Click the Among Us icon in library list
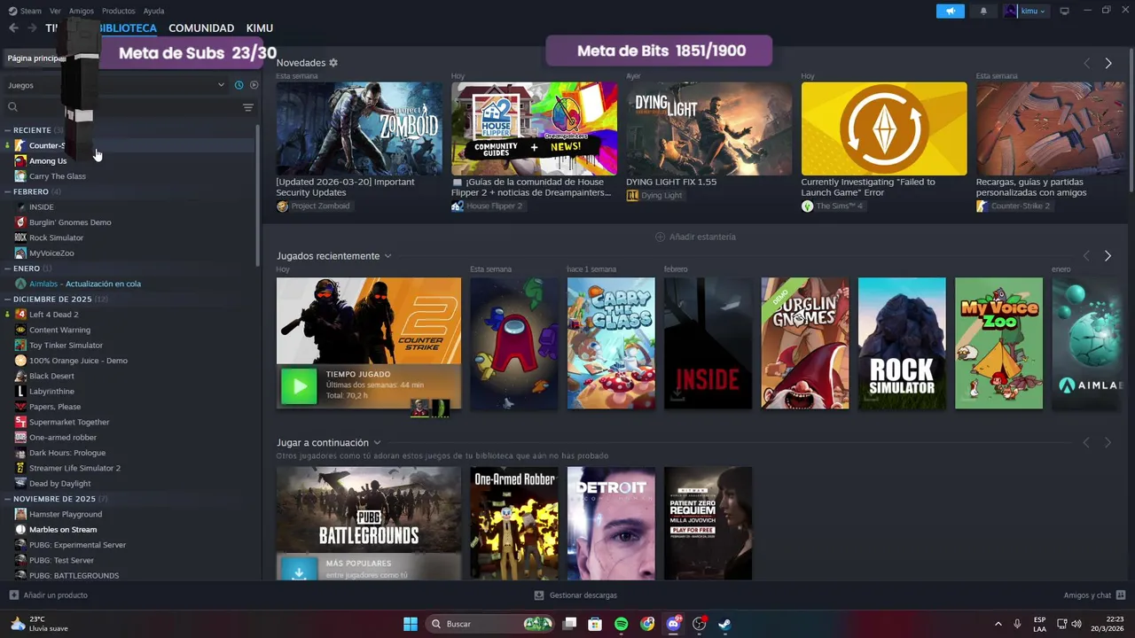Screen dimensions: 1135x638 20,161
